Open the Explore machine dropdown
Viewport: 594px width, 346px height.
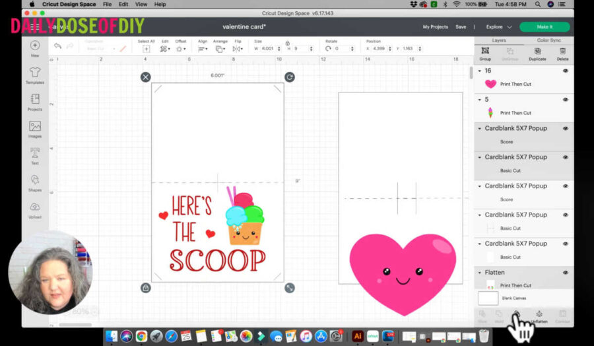point(499,27)
